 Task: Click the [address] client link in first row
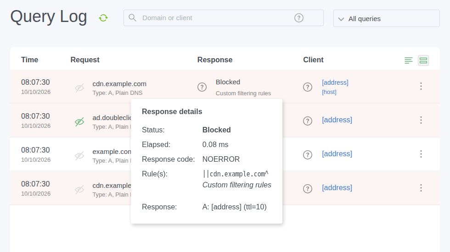tap(335, 82)
